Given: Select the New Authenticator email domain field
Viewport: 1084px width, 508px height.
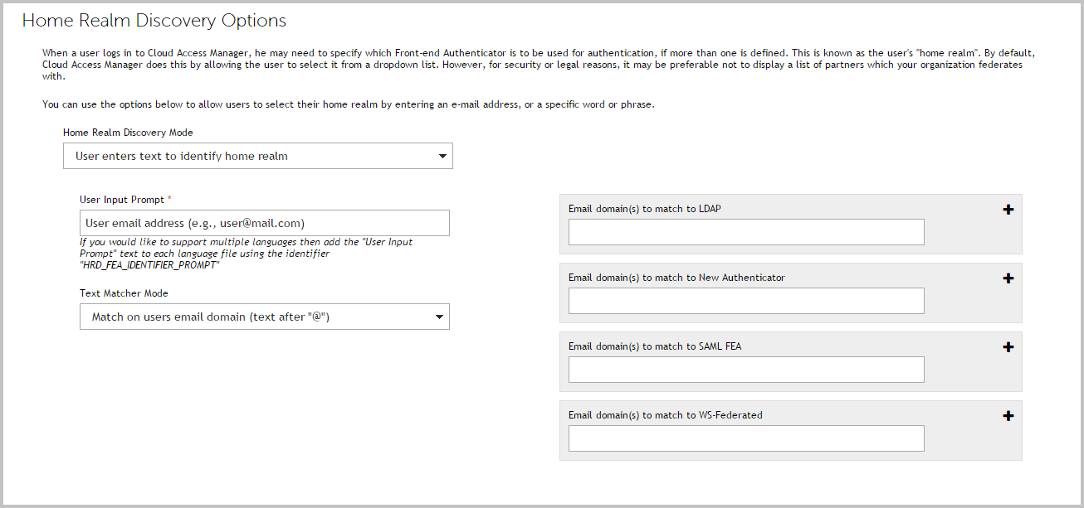Looking at the screenshot, I should [746, 301].
